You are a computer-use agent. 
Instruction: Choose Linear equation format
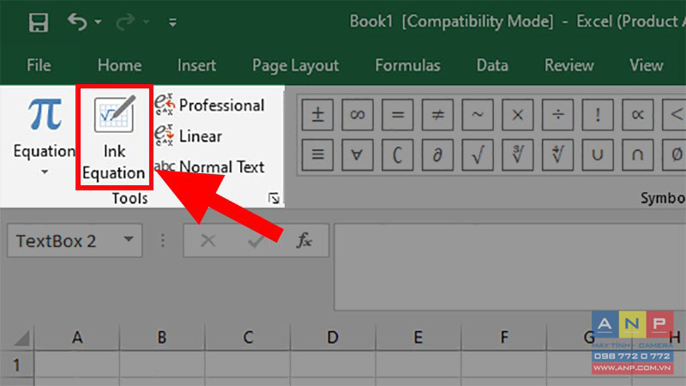pyautogui.click(x=189, y=136)
